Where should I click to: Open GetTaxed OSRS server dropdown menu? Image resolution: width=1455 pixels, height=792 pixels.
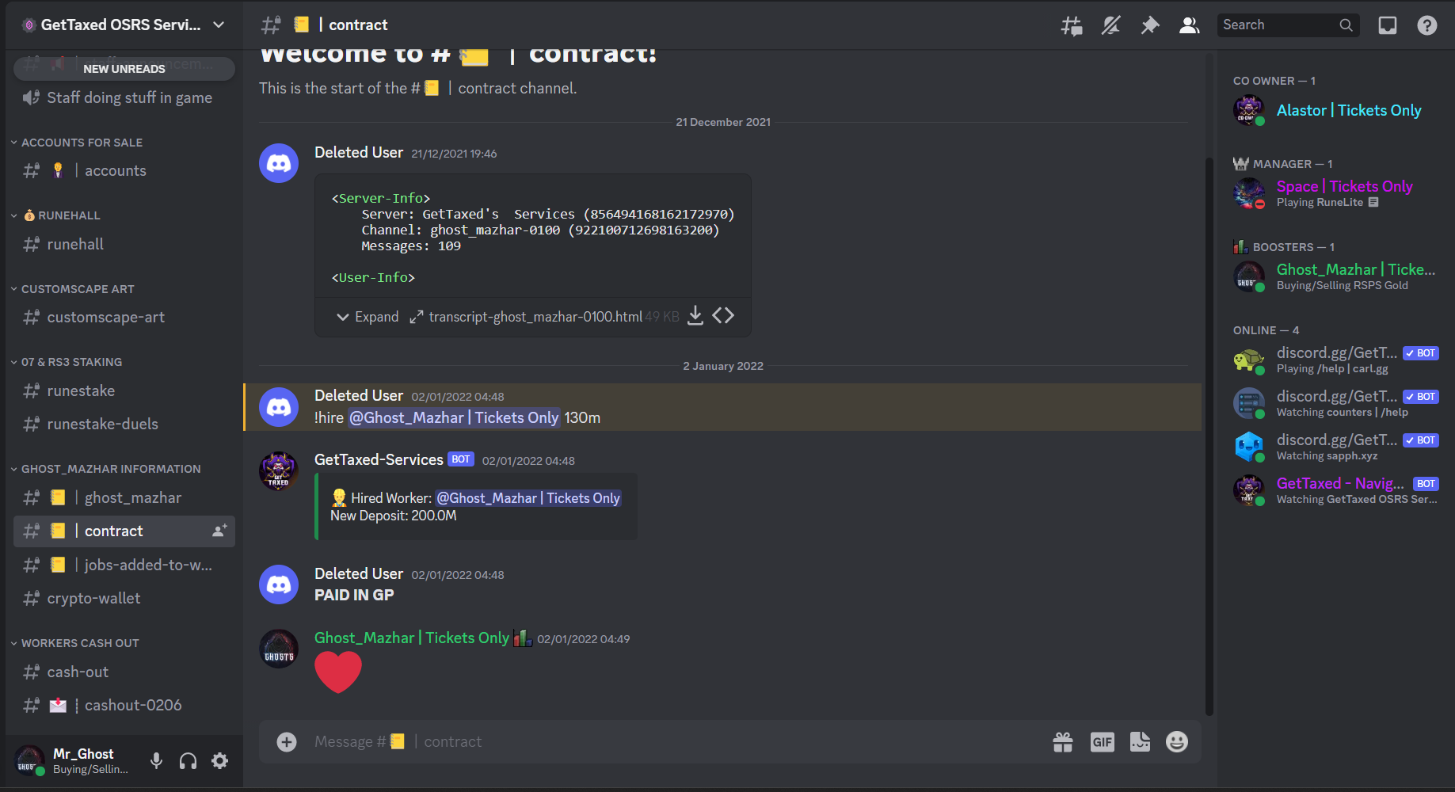click(x=124, y=25)
